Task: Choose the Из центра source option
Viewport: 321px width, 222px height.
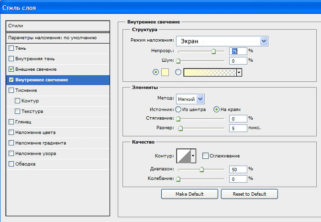Action: click(x=178, y=110)
